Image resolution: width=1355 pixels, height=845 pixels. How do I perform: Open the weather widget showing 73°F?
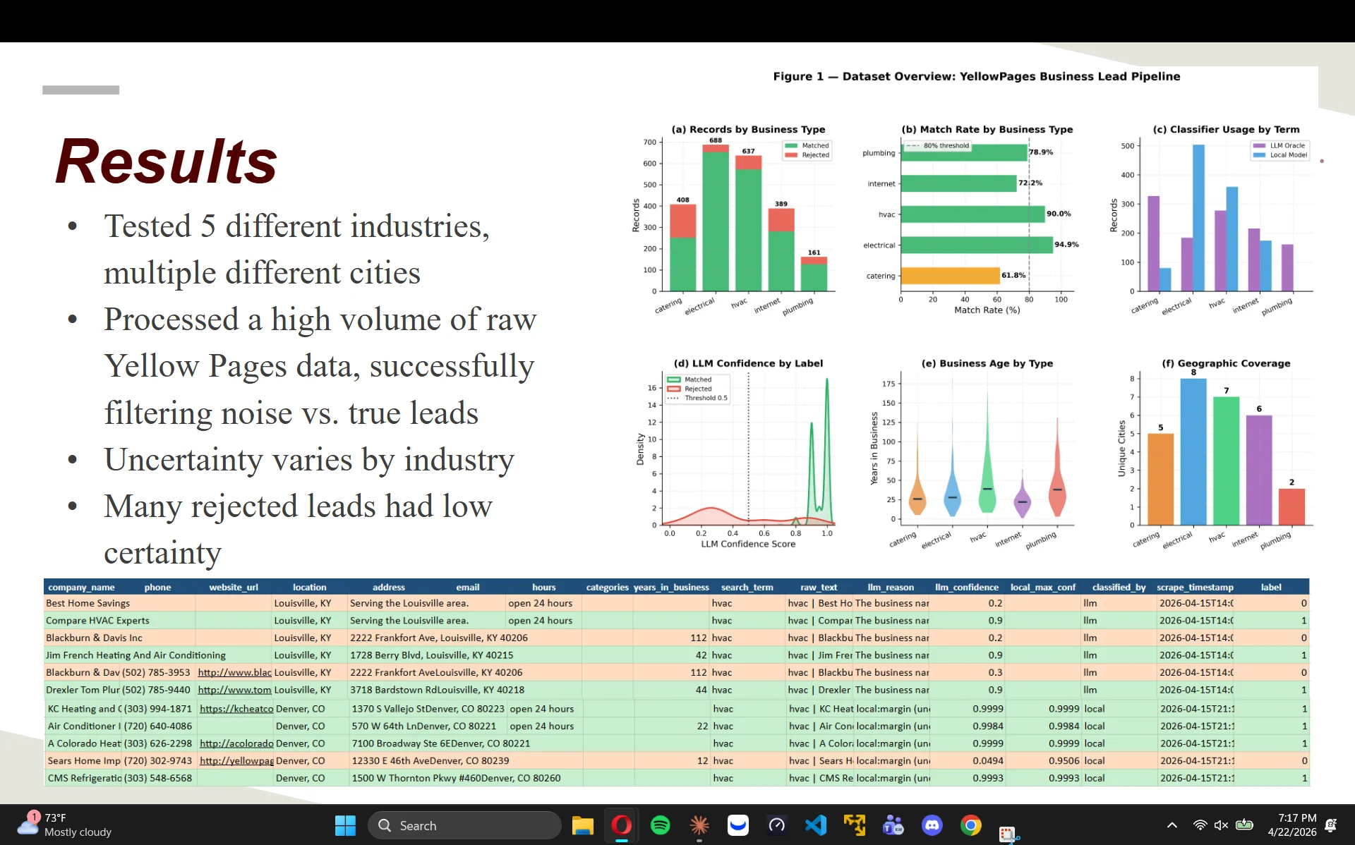coord(65,825)
